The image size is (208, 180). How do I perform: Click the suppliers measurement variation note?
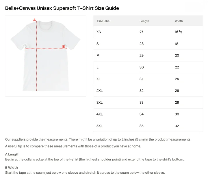(x=98, y=139)
